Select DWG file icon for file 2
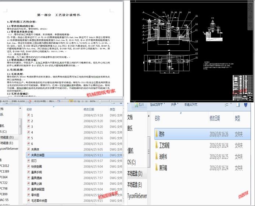This screenshot has height=206, width=255. point(28,121)
